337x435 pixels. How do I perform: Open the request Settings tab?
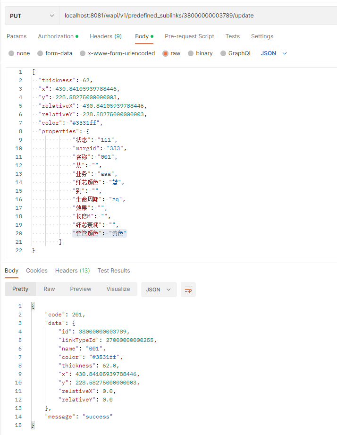point(262,36)
